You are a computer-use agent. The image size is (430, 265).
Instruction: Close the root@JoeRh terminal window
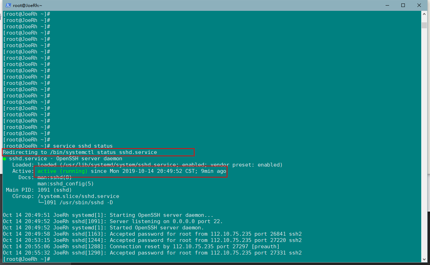(419, 5)
